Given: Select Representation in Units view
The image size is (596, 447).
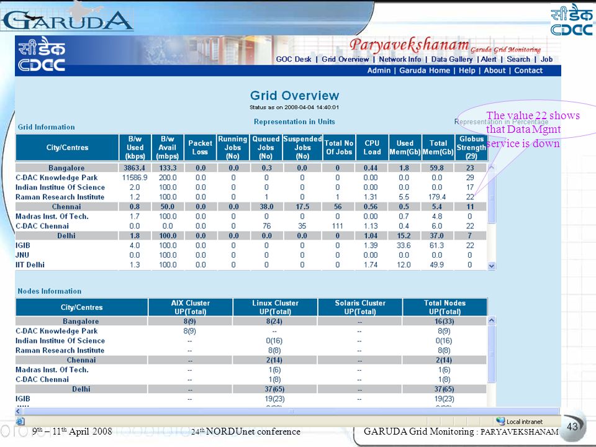Looking at the screenshot, I should [x=294, y=122].
